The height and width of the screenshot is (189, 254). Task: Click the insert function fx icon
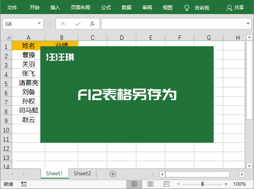point(92,24)
